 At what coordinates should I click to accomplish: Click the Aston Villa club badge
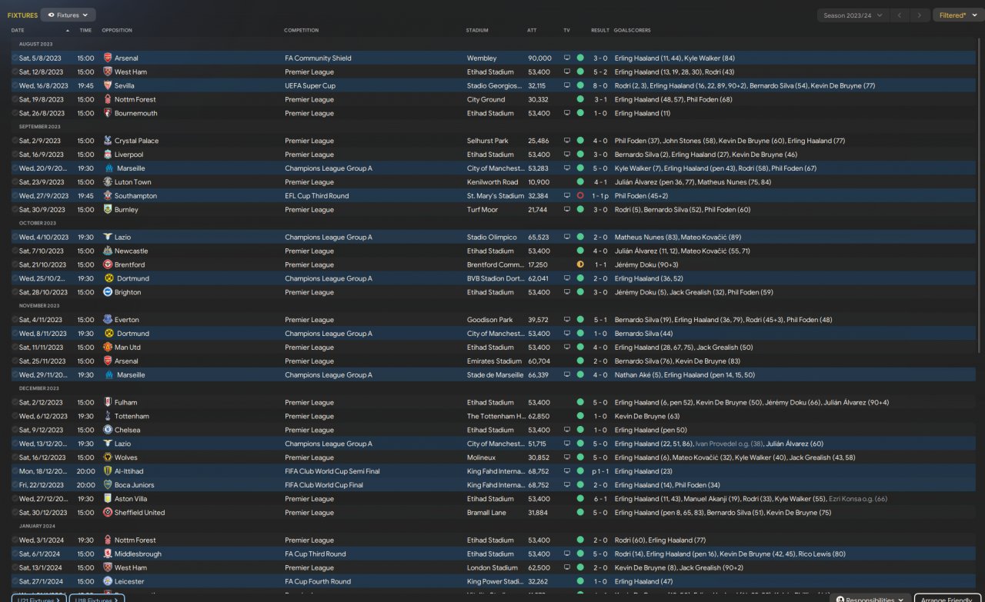click(x=108, y=499)
